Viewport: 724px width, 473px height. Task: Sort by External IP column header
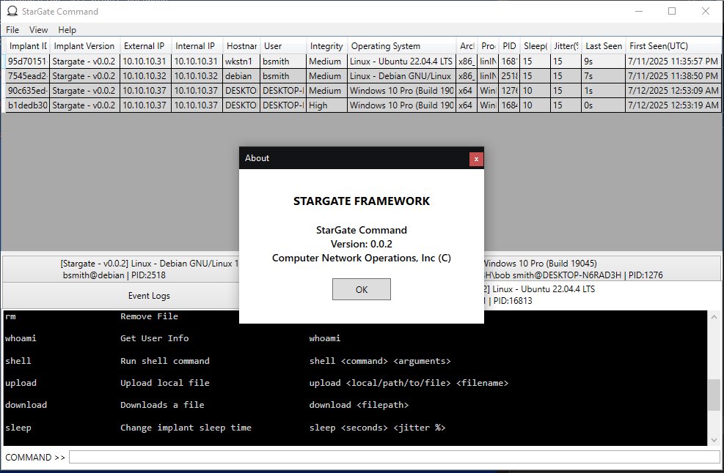(x=145, y=46)
